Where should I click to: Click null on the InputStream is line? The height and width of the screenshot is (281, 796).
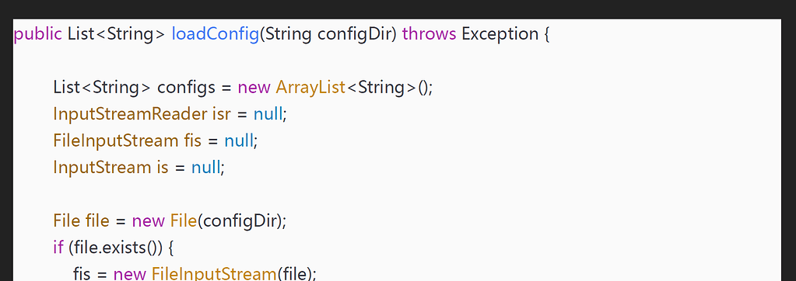(205, 167)
